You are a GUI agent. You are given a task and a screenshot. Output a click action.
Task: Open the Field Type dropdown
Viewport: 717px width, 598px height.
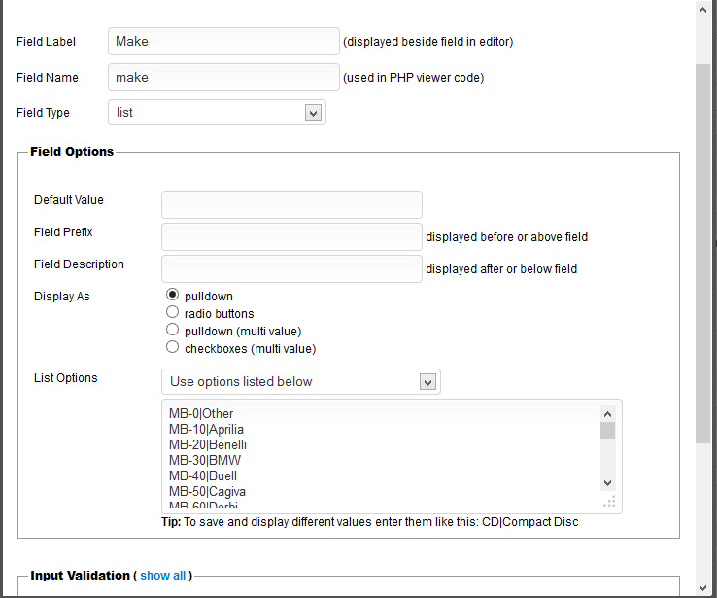coord(217,113)
